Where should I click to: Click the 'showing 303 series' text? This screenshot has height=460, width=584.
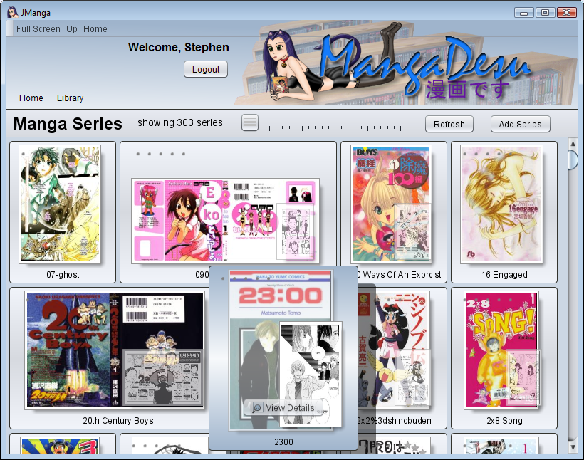click(180, 122)
